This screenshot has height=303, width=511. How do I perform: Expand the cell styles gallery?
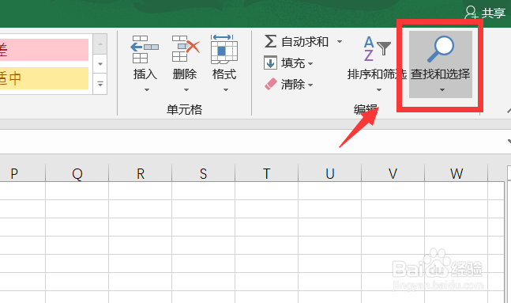100,84
